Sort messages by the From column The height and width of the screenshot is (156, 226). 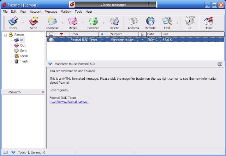click(x=84, y=34)
